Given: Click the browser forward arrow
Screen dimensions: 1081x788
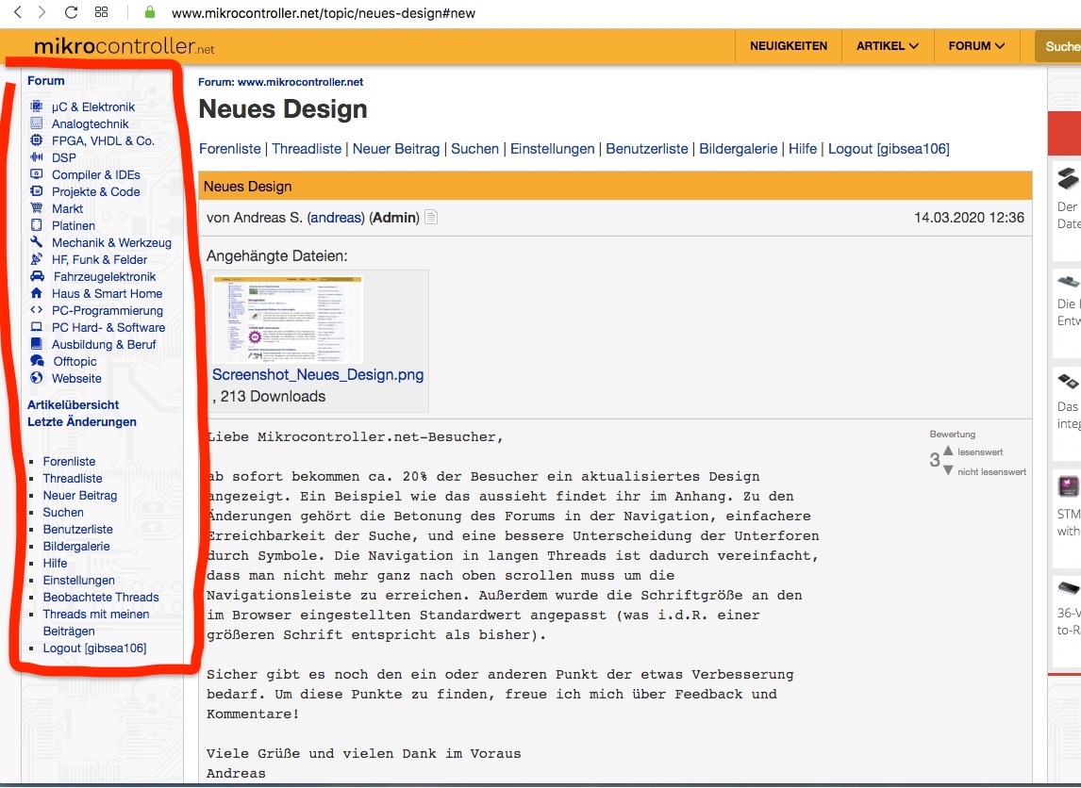Looking at the screenshot, I should tap(42, 11).
